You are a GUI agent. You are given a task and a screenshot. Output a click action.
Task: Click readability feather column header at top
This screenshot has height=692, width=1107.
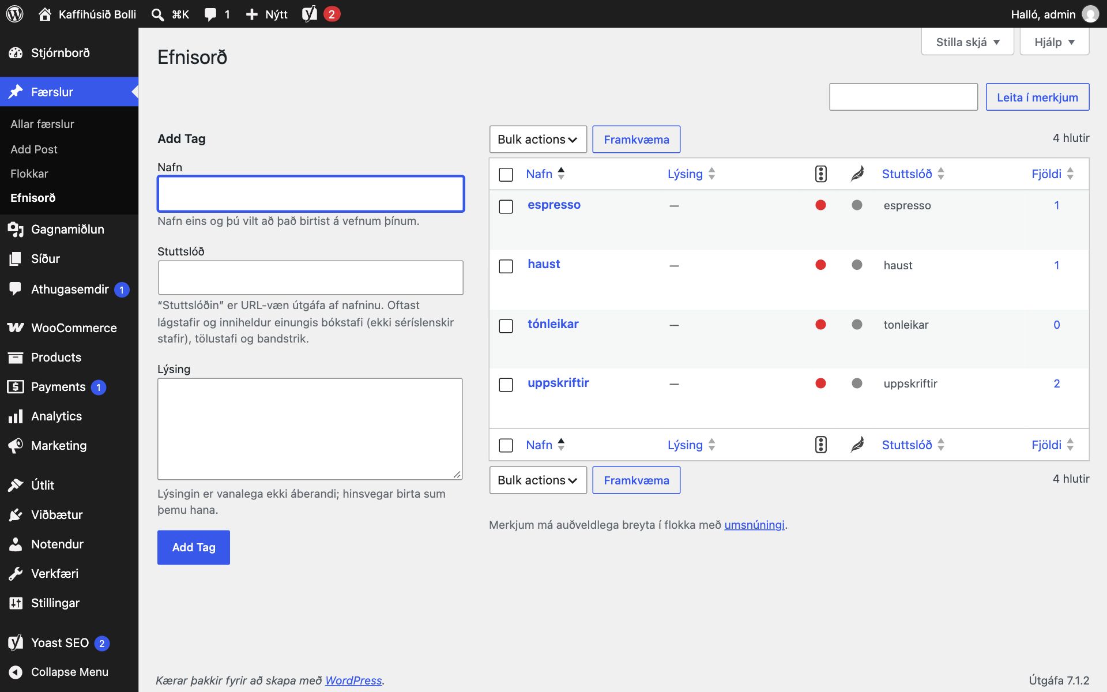click(857, 174)
